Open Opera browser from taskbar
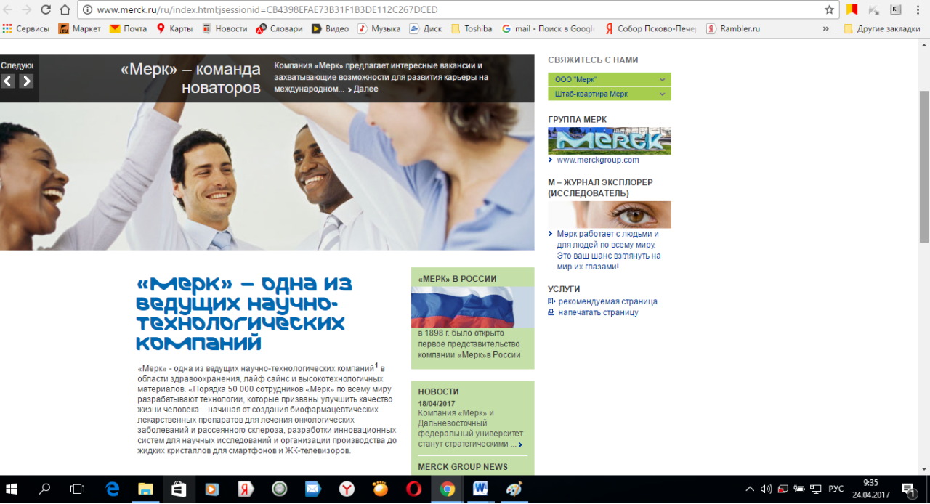The image size is (930, 504). 413,489
